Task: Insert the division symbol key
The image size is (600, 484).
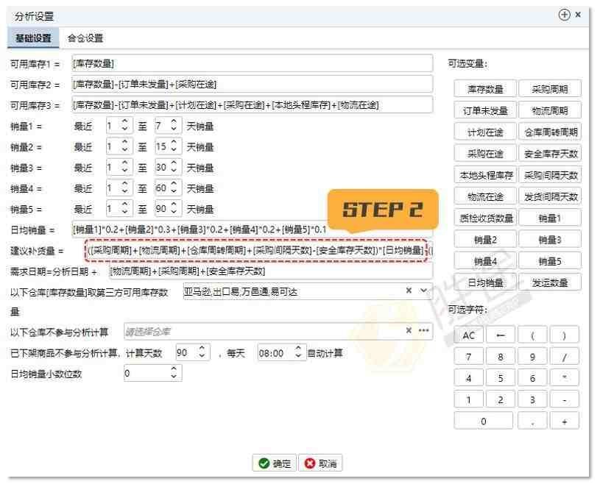Action: pos(564,357)
